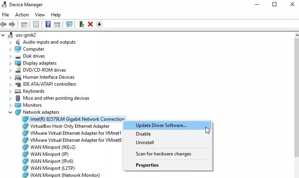
Task: Click the Network adapters category icon
Action: point(18,112)
